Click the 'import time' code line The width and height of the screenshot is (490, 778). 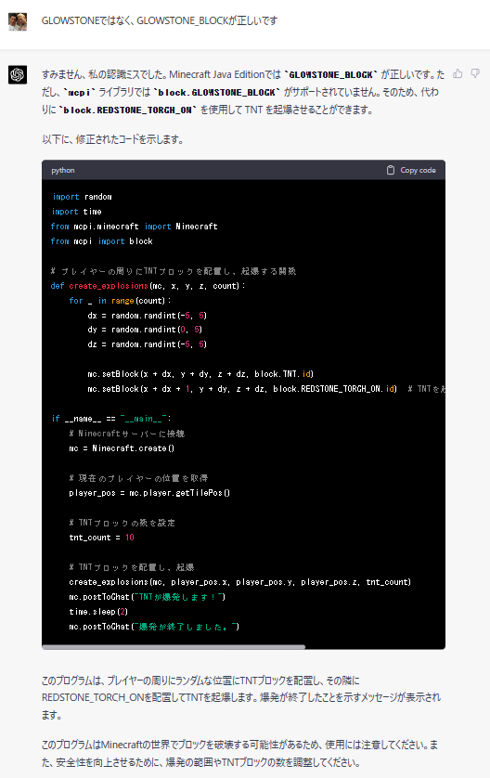click(x=76, y=212)
